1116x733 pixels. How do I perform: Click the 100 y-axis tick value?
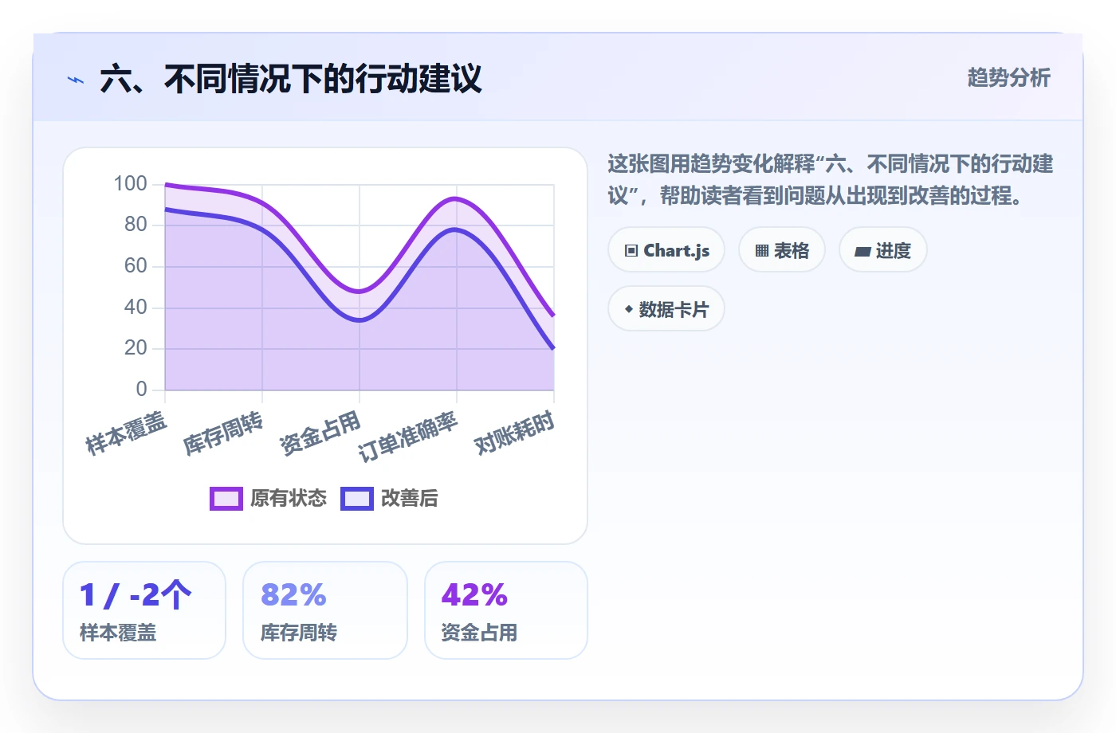tap(131, 184)
